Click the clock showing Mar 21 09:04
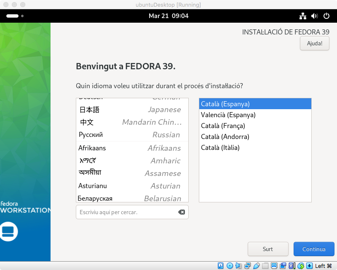Screen dimensions: 337x270 pos(168,16)
